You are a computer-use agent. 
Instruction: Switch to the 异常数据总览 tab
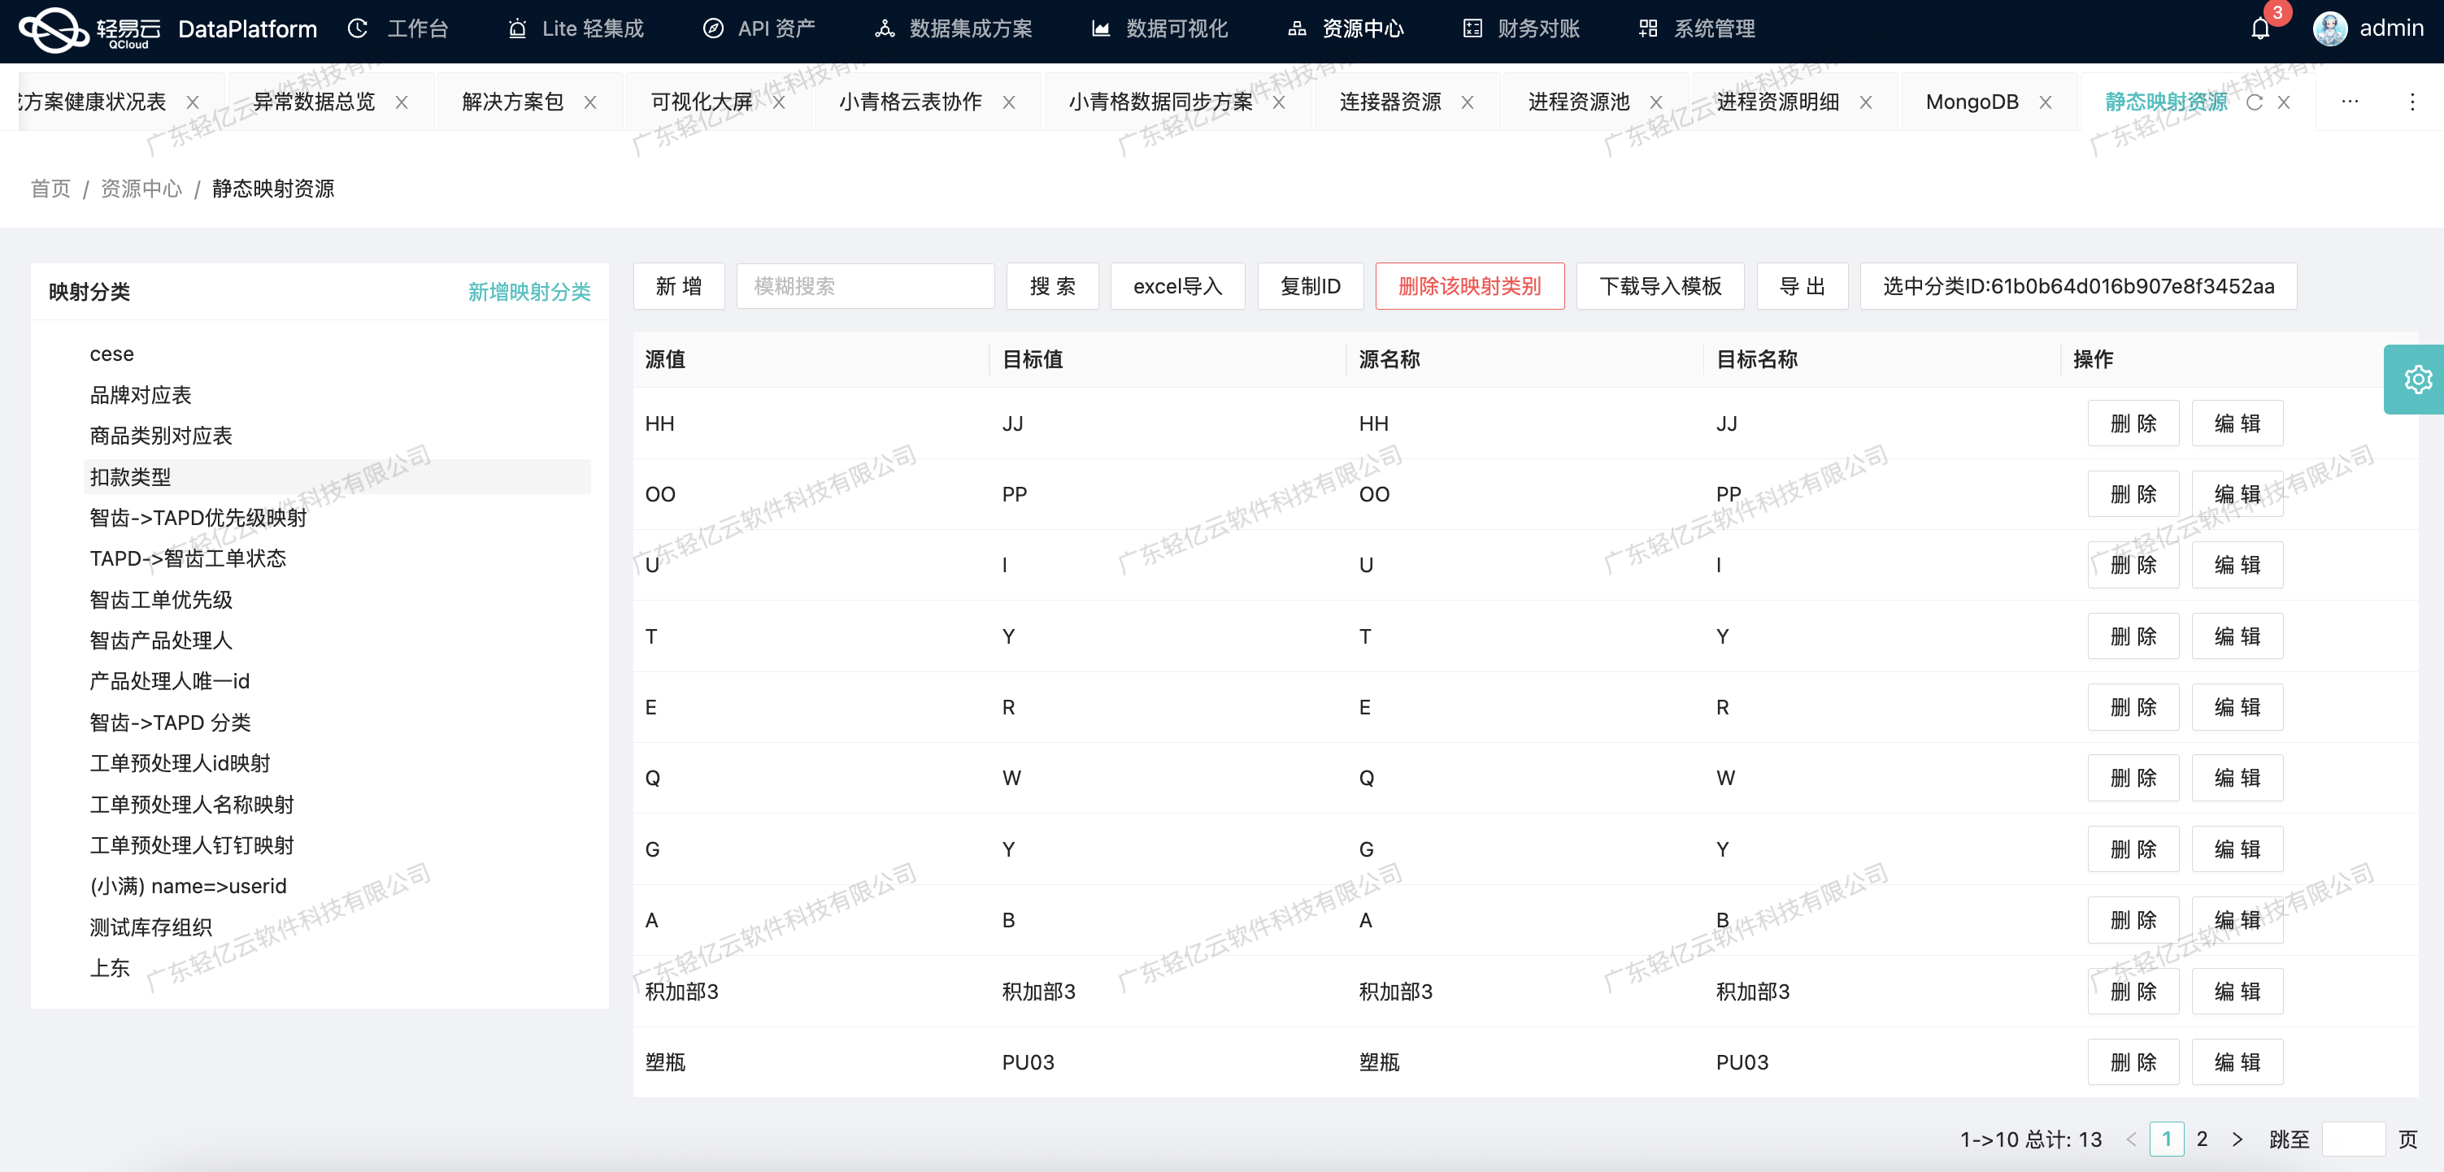tap(314, 102)
